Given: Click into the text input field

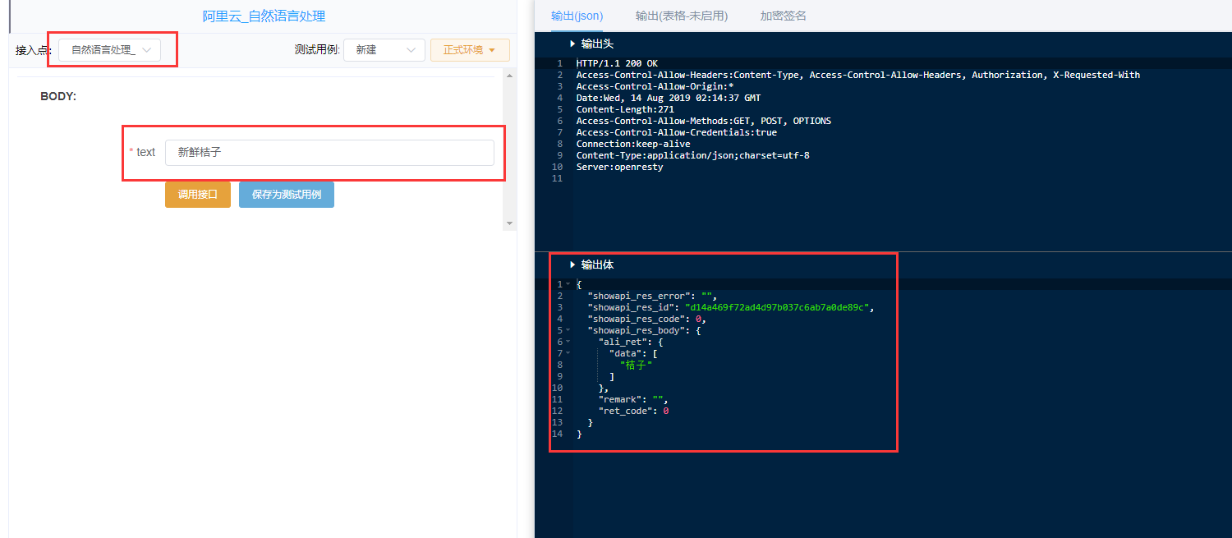Looking at the screenshot, I should (329, 152).
